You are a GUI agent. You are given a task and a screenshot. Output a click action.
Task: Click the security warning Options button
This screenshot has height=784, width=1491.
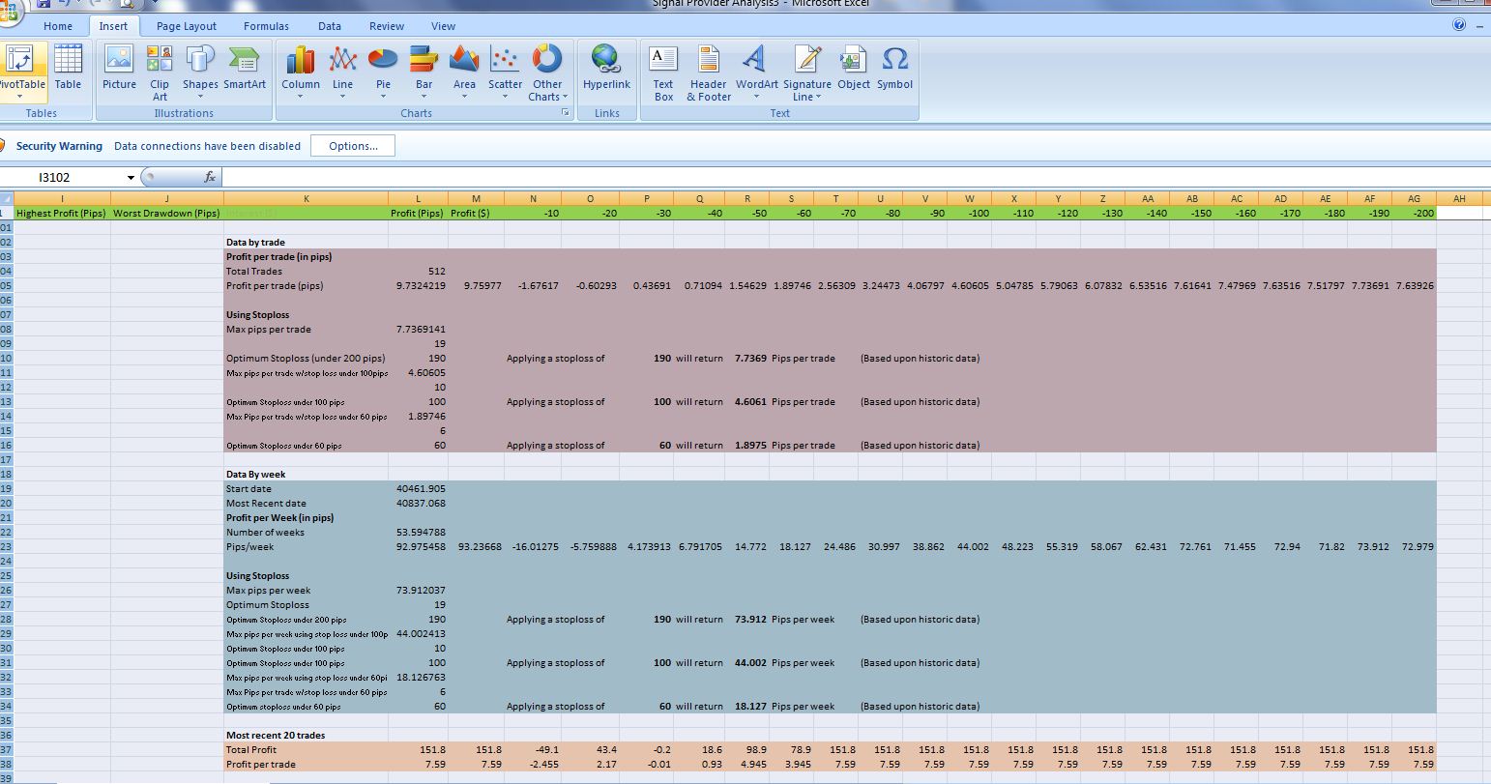pos(353,146)
